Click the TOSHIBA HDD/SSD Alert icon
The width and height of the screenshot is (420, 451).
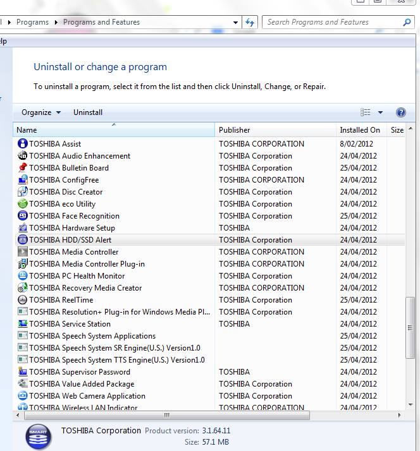coord(23,240)
